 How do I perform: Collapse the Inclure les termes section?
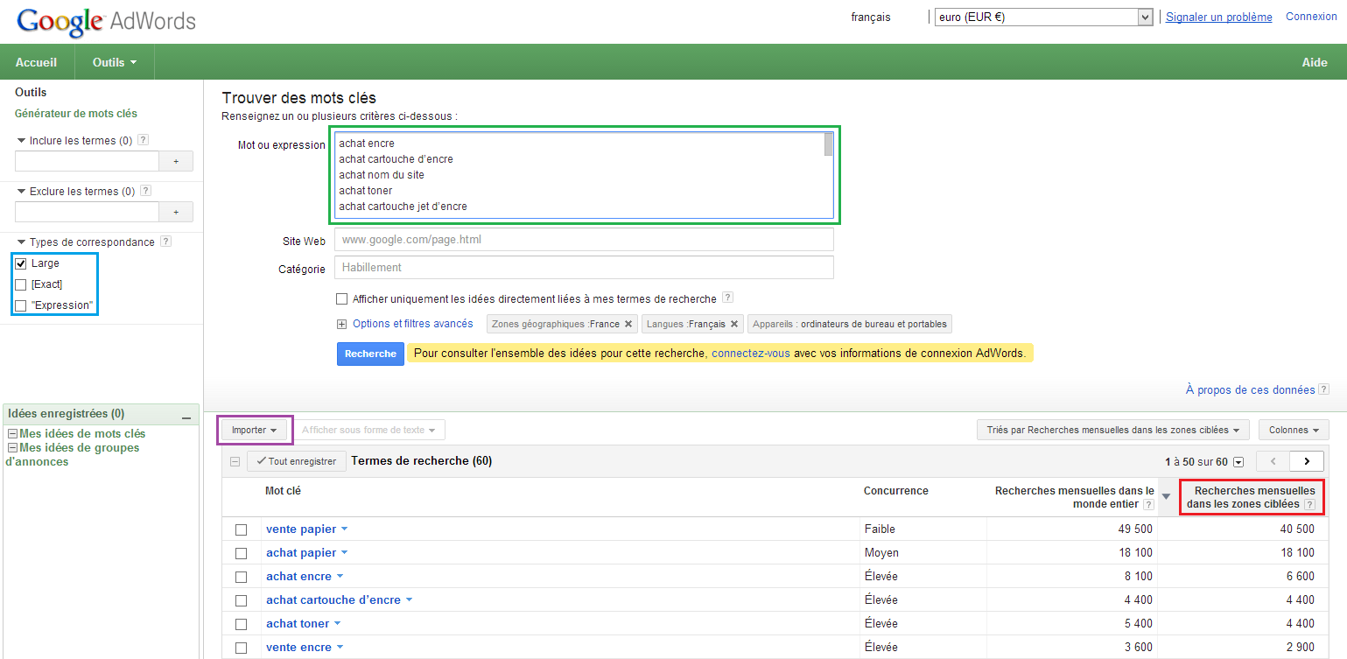click(22, 141)
